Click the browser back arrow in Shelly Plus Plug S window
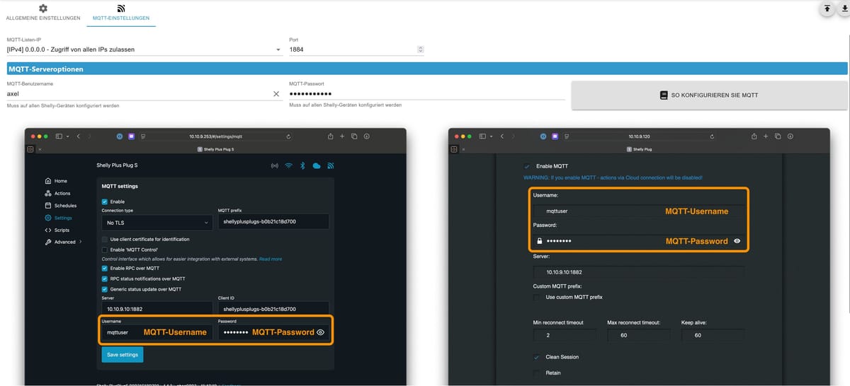The image size is (850, 386). coord(79,136)
